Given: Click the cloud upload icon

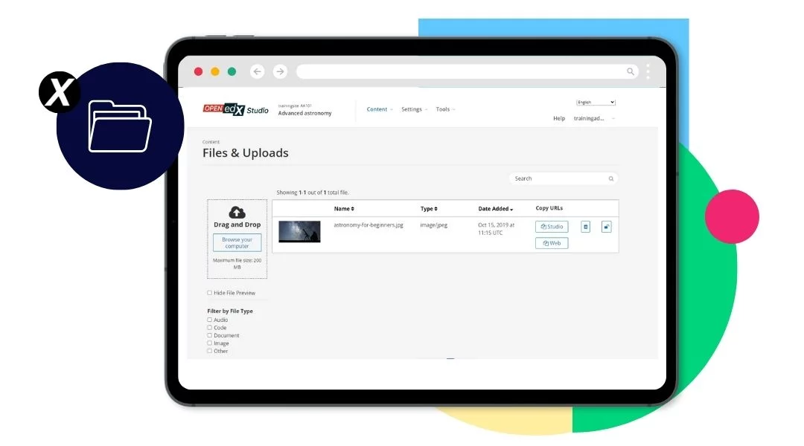Looking at the screenshot, I should (x=237, y=213).
